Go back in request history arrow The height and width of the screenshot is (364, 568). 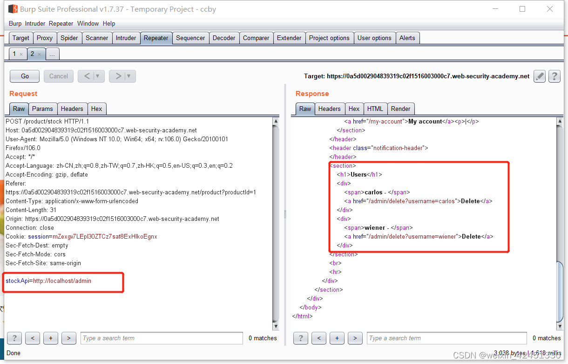[x=87, y=76]
